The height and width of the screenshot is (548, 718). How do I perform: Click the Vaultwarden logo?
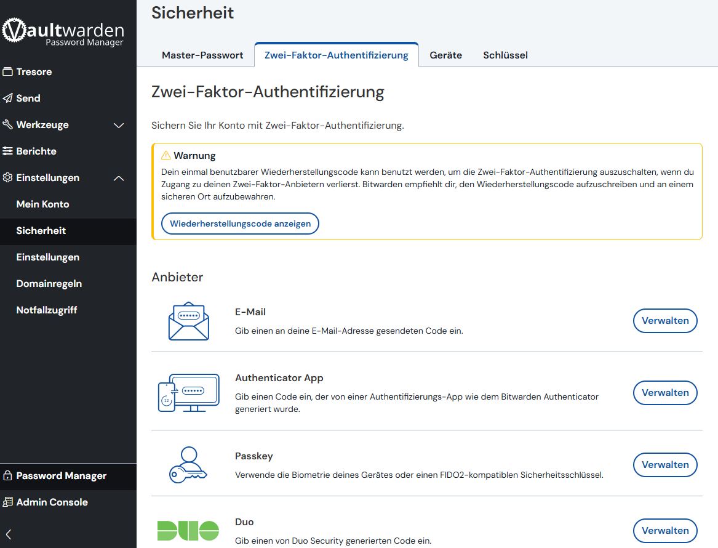pyautogui.click(x=63, y=32)
